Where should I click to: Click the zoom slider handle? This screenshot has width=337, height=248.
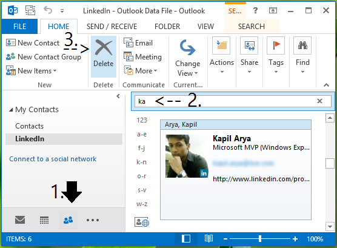(260, 238)
